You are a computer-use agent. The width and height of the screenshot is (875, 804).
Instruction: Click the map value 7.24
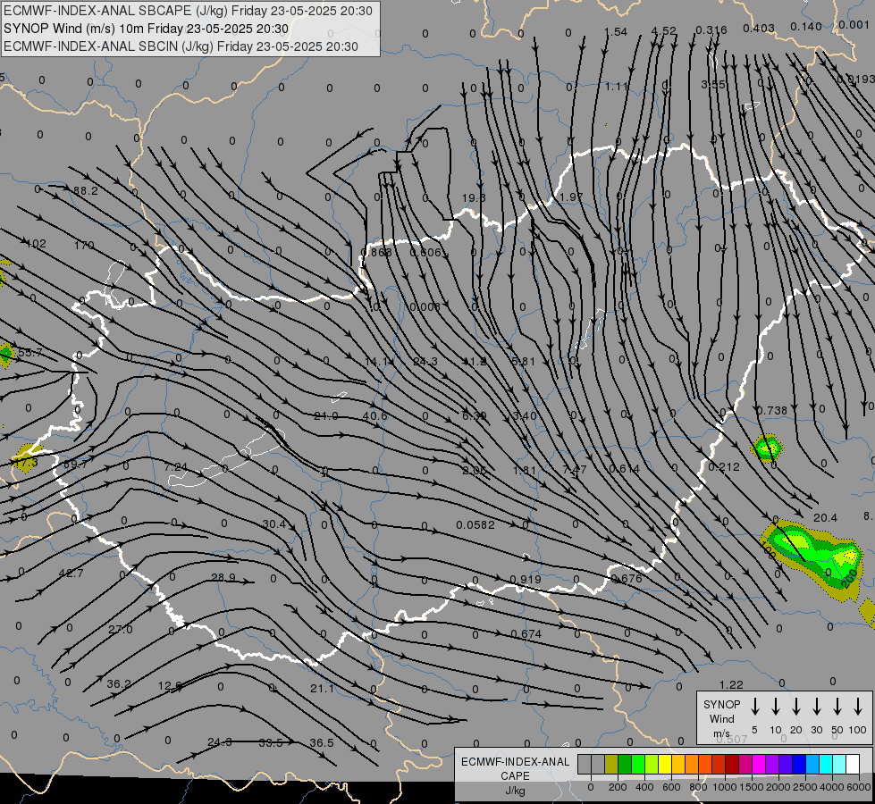(x=176, y=466)
